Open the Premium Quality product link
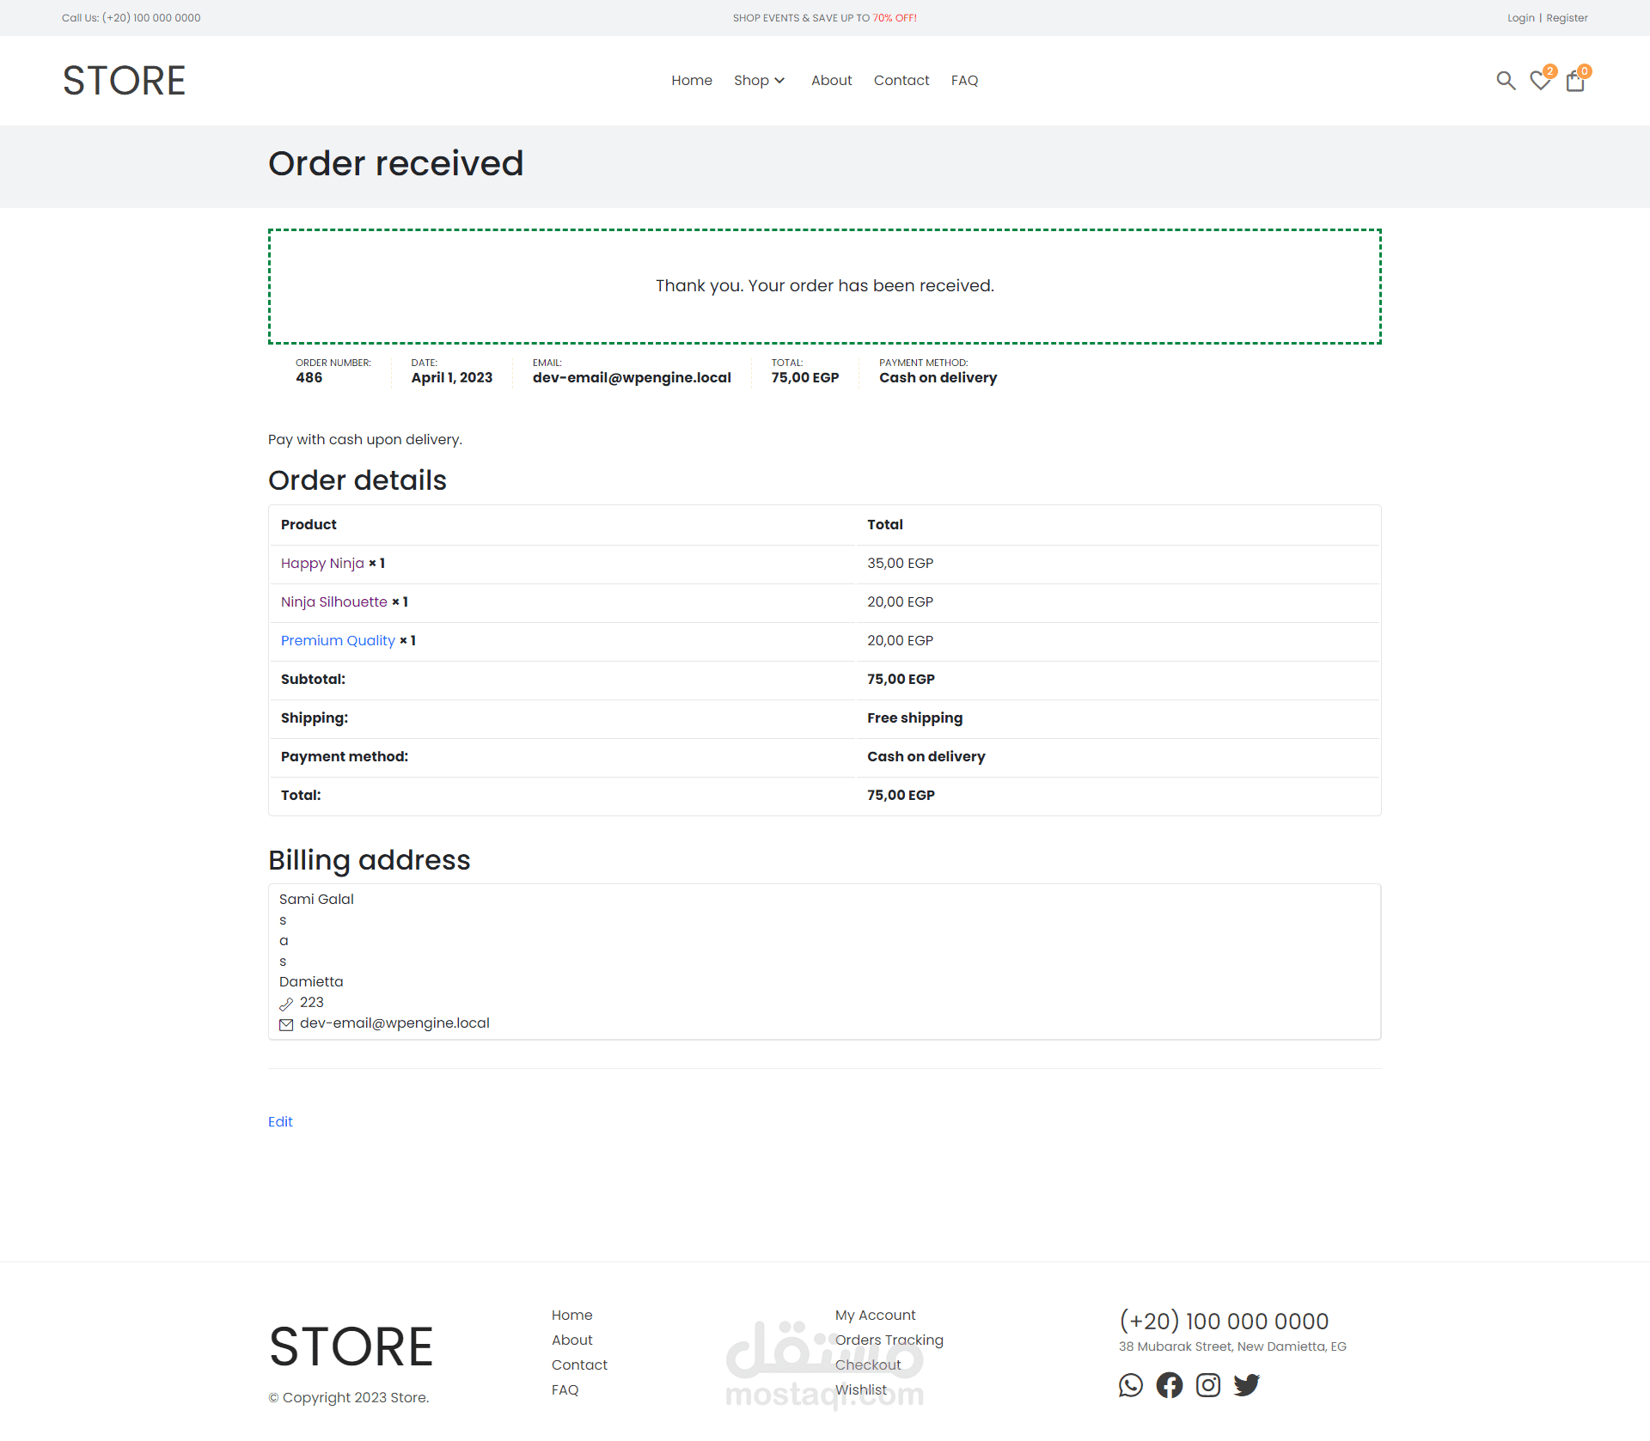 point(338,640)
